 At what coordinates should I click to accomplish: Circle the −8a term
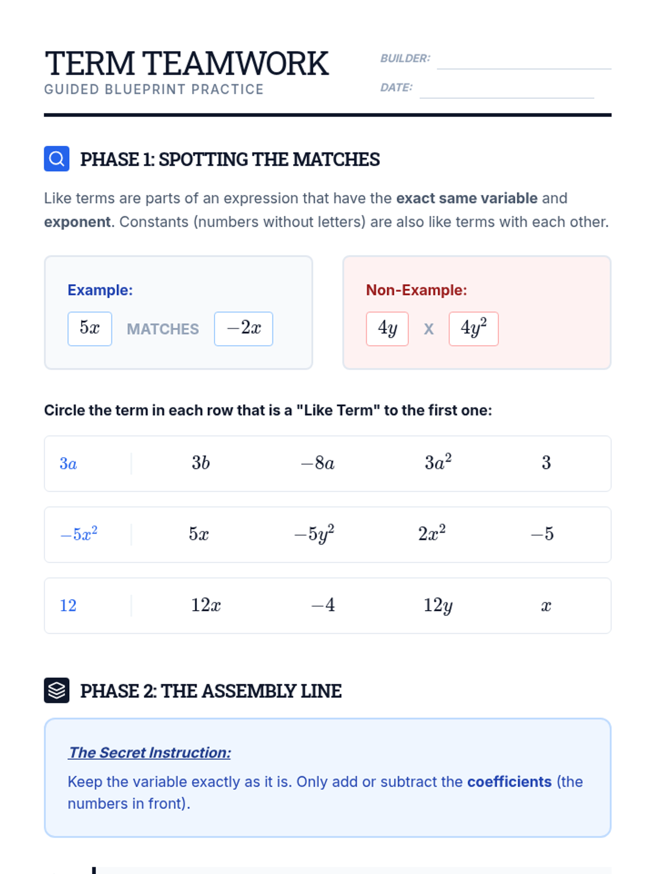click(318, 464)
